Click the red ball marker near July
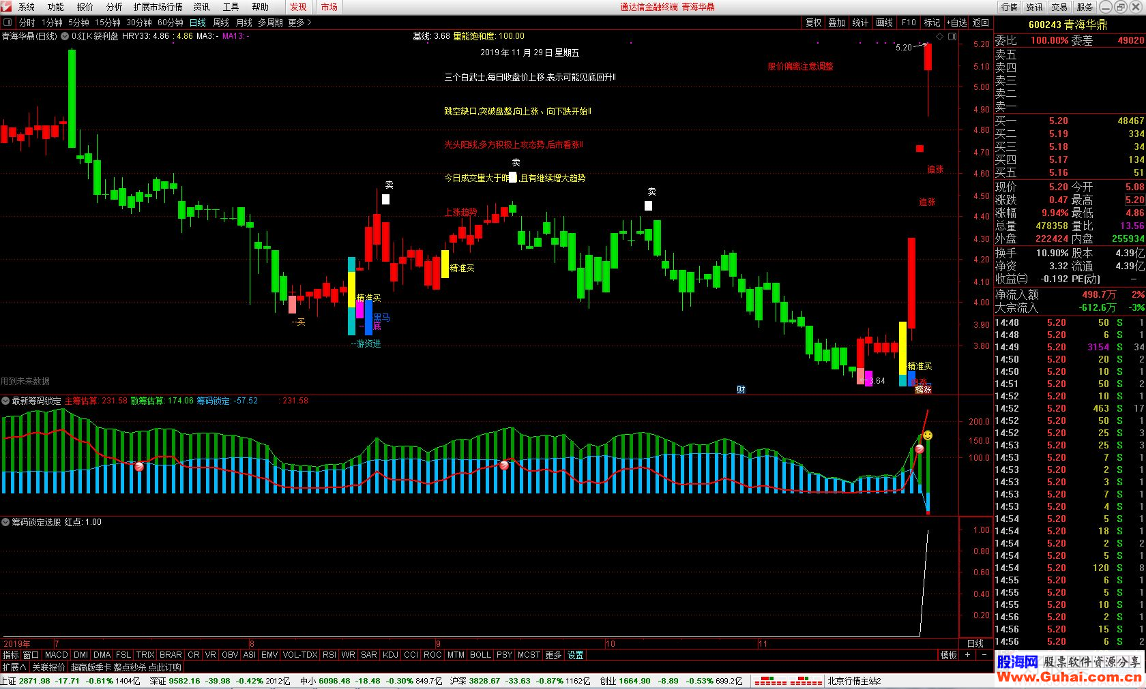The width and height of the screenshot is (1146, 689). click(139, 466)
